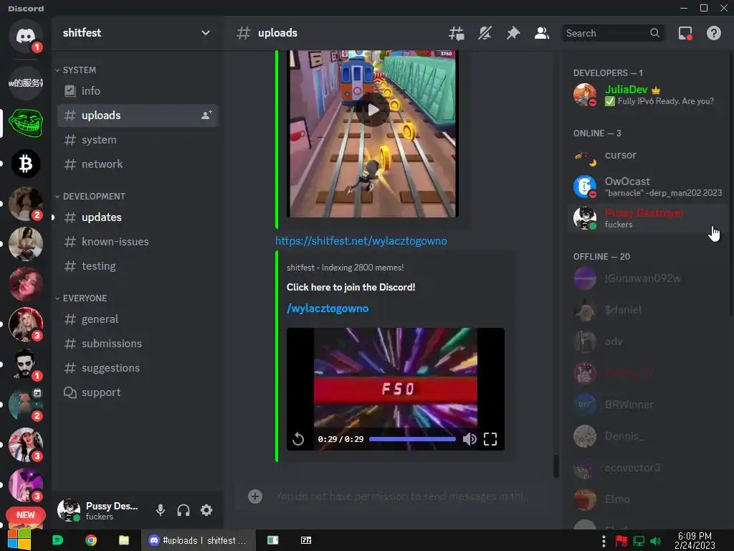Open the known-issues channel

(x=137, y=242)
